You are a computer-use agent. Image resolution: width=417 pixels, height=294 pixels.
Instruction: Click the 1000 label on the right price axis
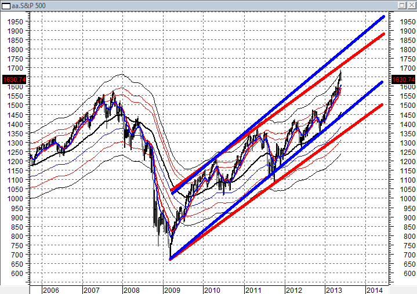click(x=408, y=198)
